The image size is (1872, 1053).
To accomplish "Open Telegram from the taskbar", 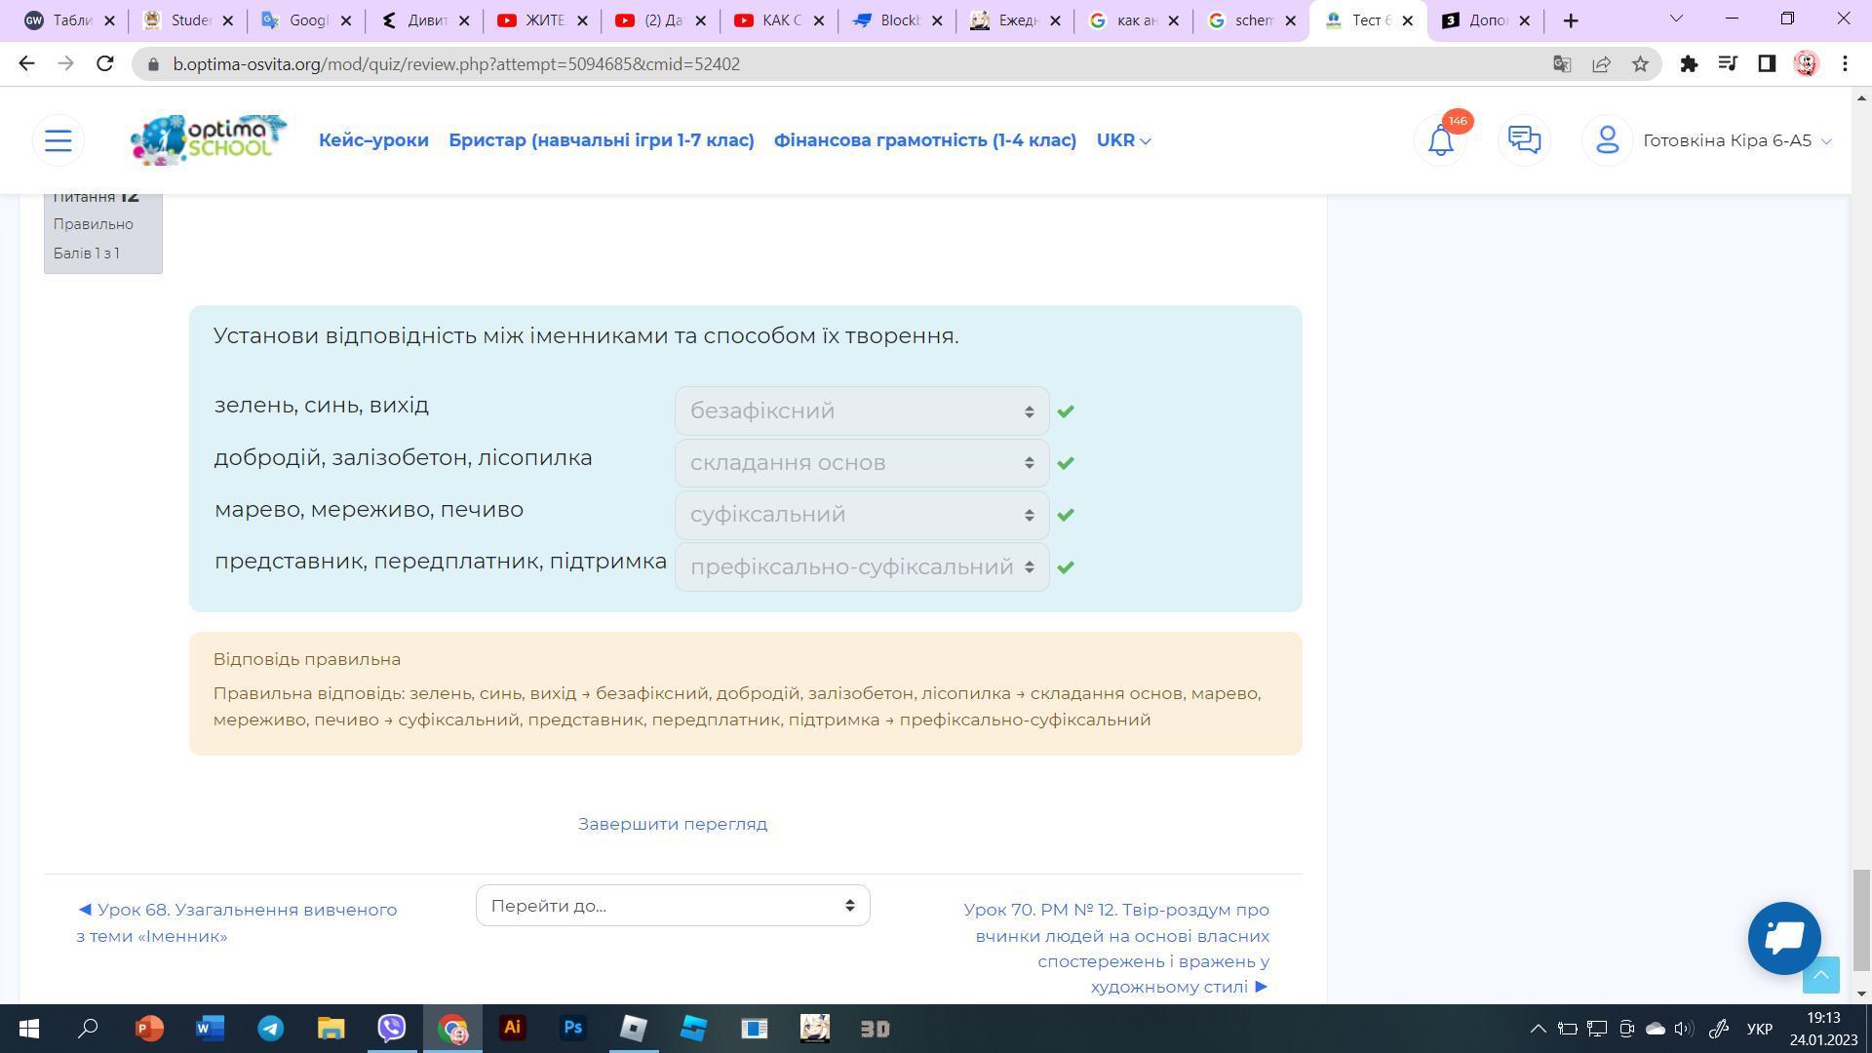I will [x=271, y=1029].
